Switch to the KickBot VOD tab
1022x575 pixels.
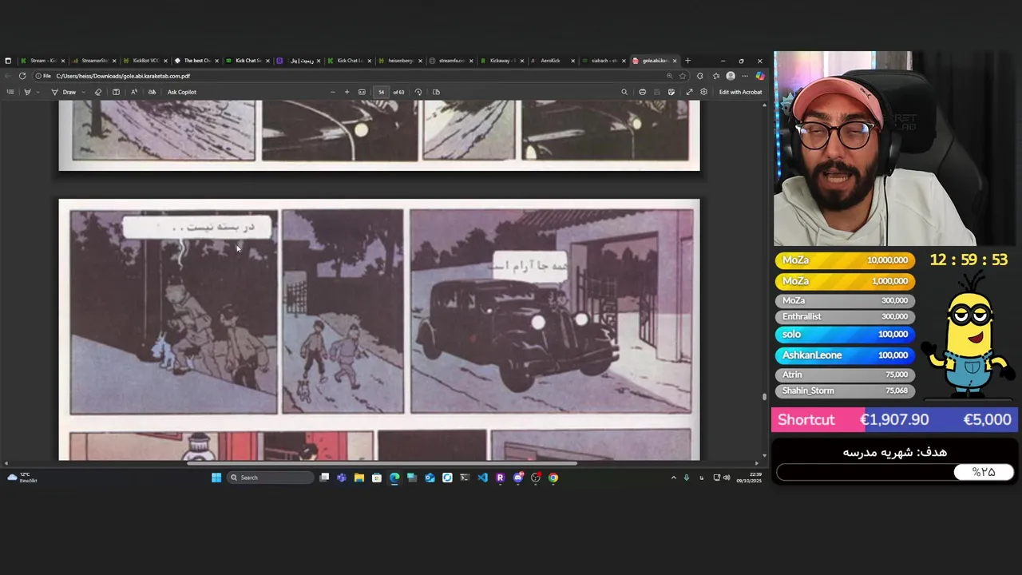coord(145,61)
